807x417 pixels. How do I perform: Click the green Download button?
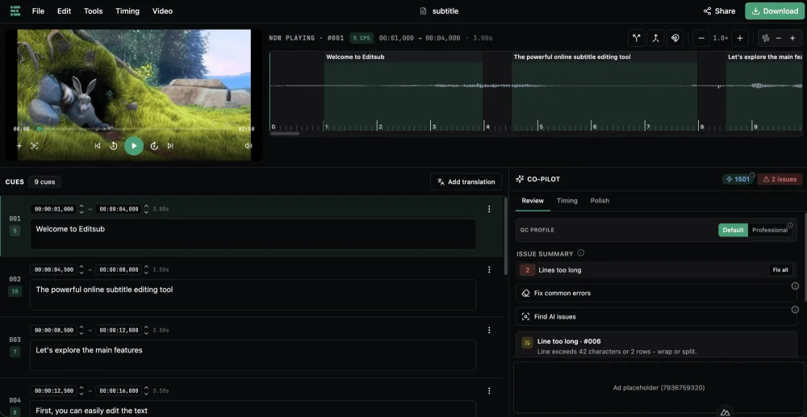(775, 10)
